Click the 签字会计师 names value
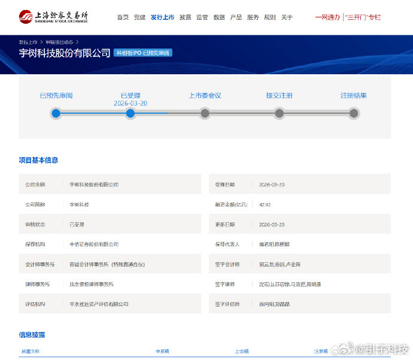This screenshot has height=360, width=413. [280, 264]
